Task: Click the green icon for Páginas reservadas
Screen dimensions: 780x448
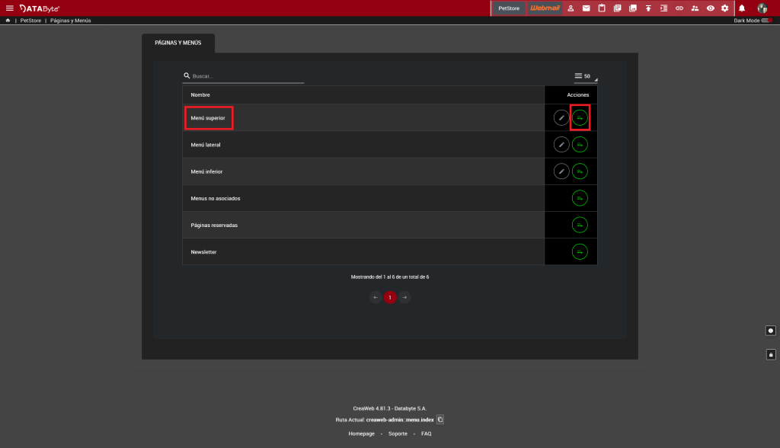Action: point(580,225)
